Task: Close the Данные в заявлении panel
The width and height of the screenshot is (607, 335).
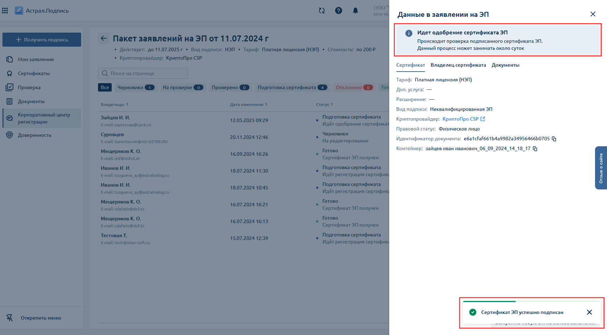Action: [593, 14]
